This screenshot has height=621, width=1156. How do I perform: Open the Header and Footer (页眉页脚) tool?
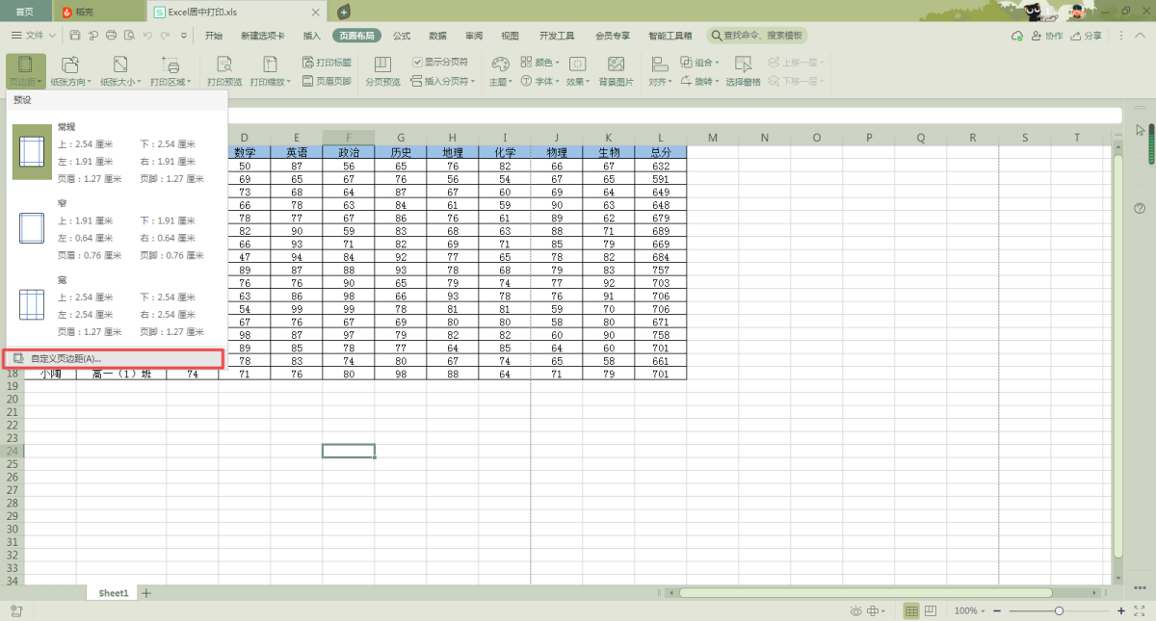[x=328, y=82]
